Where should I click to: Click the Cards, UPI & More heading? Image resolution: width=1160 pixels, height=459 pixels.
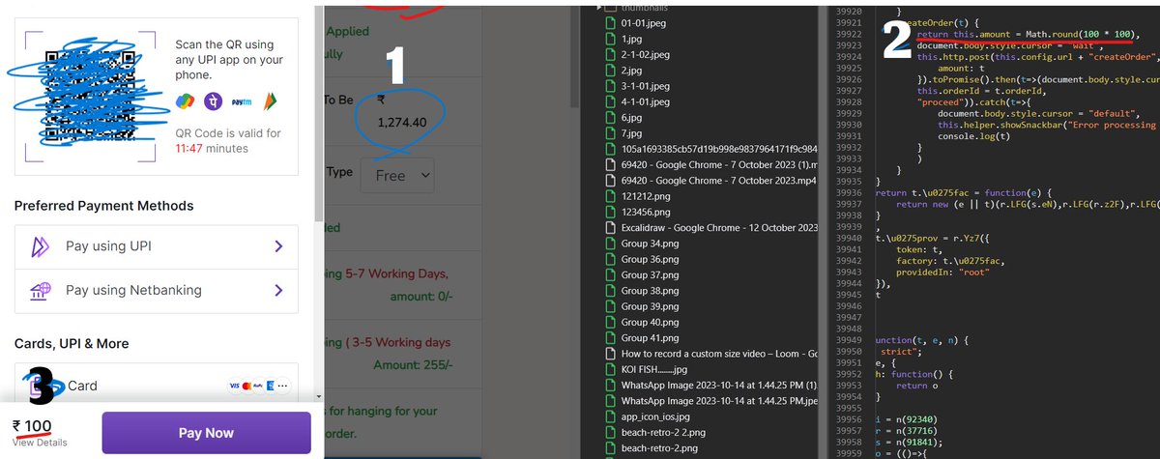point(72,343)
